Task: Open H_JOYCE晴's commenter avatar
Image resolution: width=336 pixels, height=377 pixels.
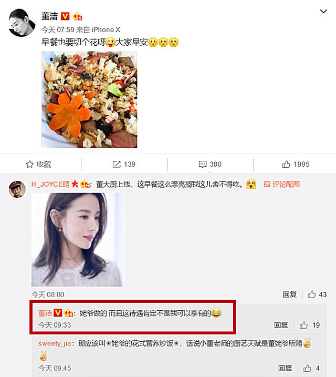Action: [17, 189]
